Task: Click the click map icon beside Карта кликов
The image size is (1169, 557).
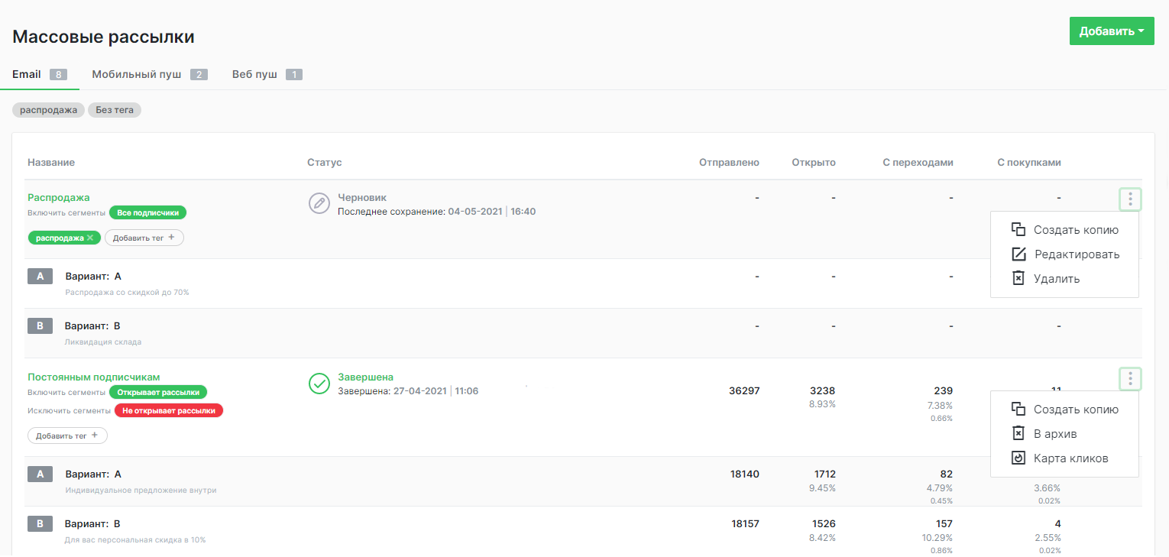Action: (1018, 458)
